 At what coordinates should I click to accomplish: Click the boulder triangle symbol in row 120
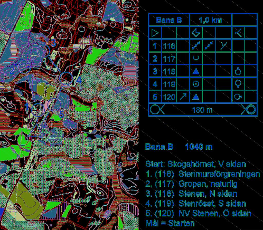tap(196, 97)
